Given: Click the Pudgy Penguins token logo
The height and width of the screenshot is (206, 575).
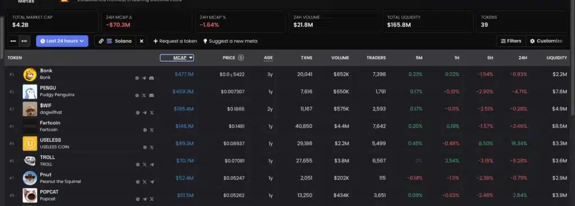Looking at the screenshot, I should tap(30, 92).
